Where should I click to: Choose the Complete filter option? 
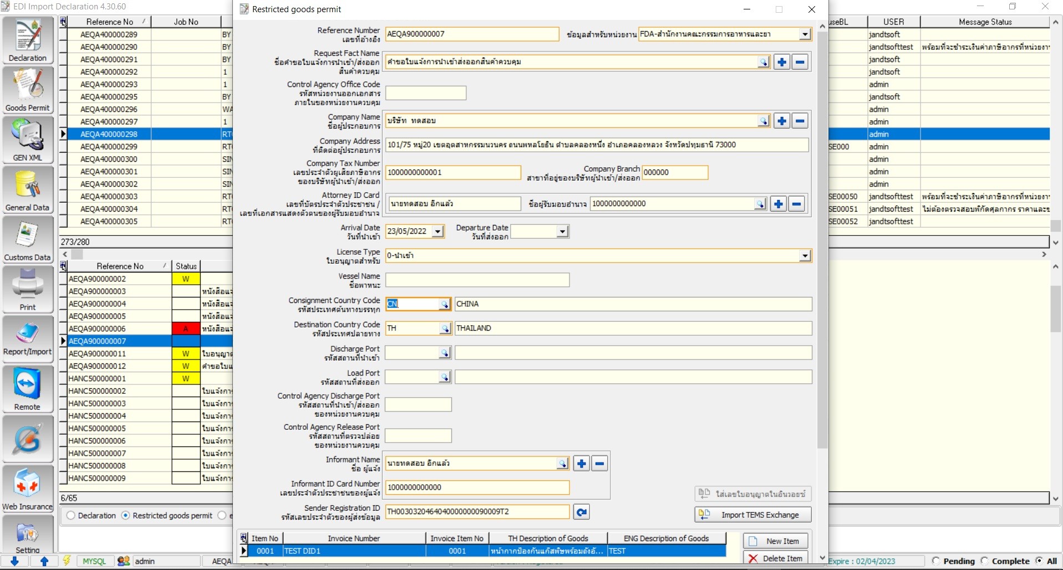(984, 561)
